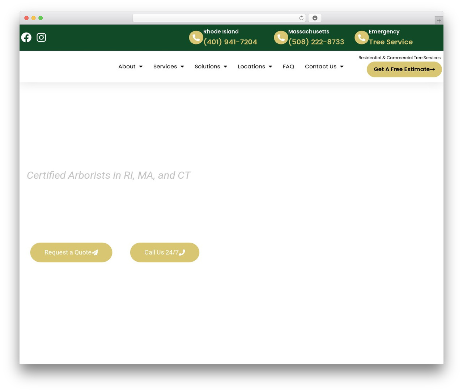The image size is (463, 392).
Task: Click 'Certified Arborists in RI, MA, and CT' heading
Action: [x=109, y=175]
